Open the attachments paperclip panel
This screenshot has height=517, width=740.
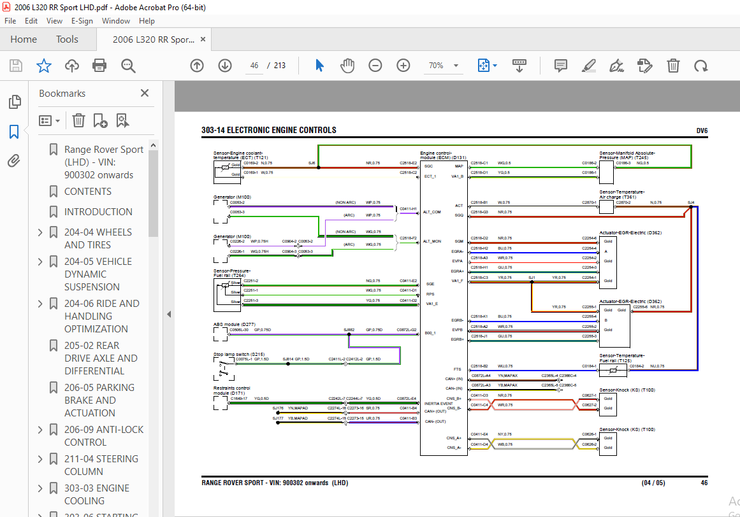[x=14, y=161]
